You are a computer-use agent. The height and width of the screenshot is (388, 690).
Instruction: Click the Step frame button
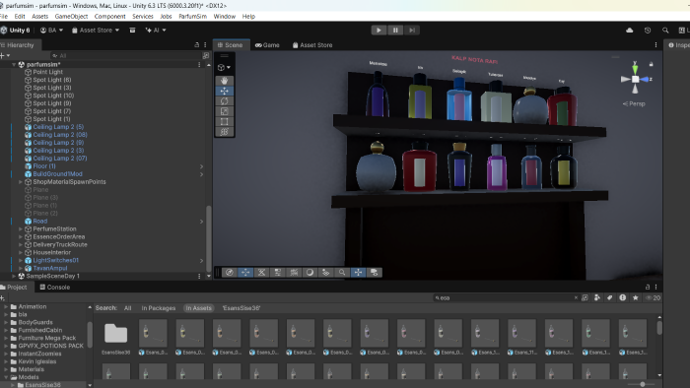(x=411, y=31)
